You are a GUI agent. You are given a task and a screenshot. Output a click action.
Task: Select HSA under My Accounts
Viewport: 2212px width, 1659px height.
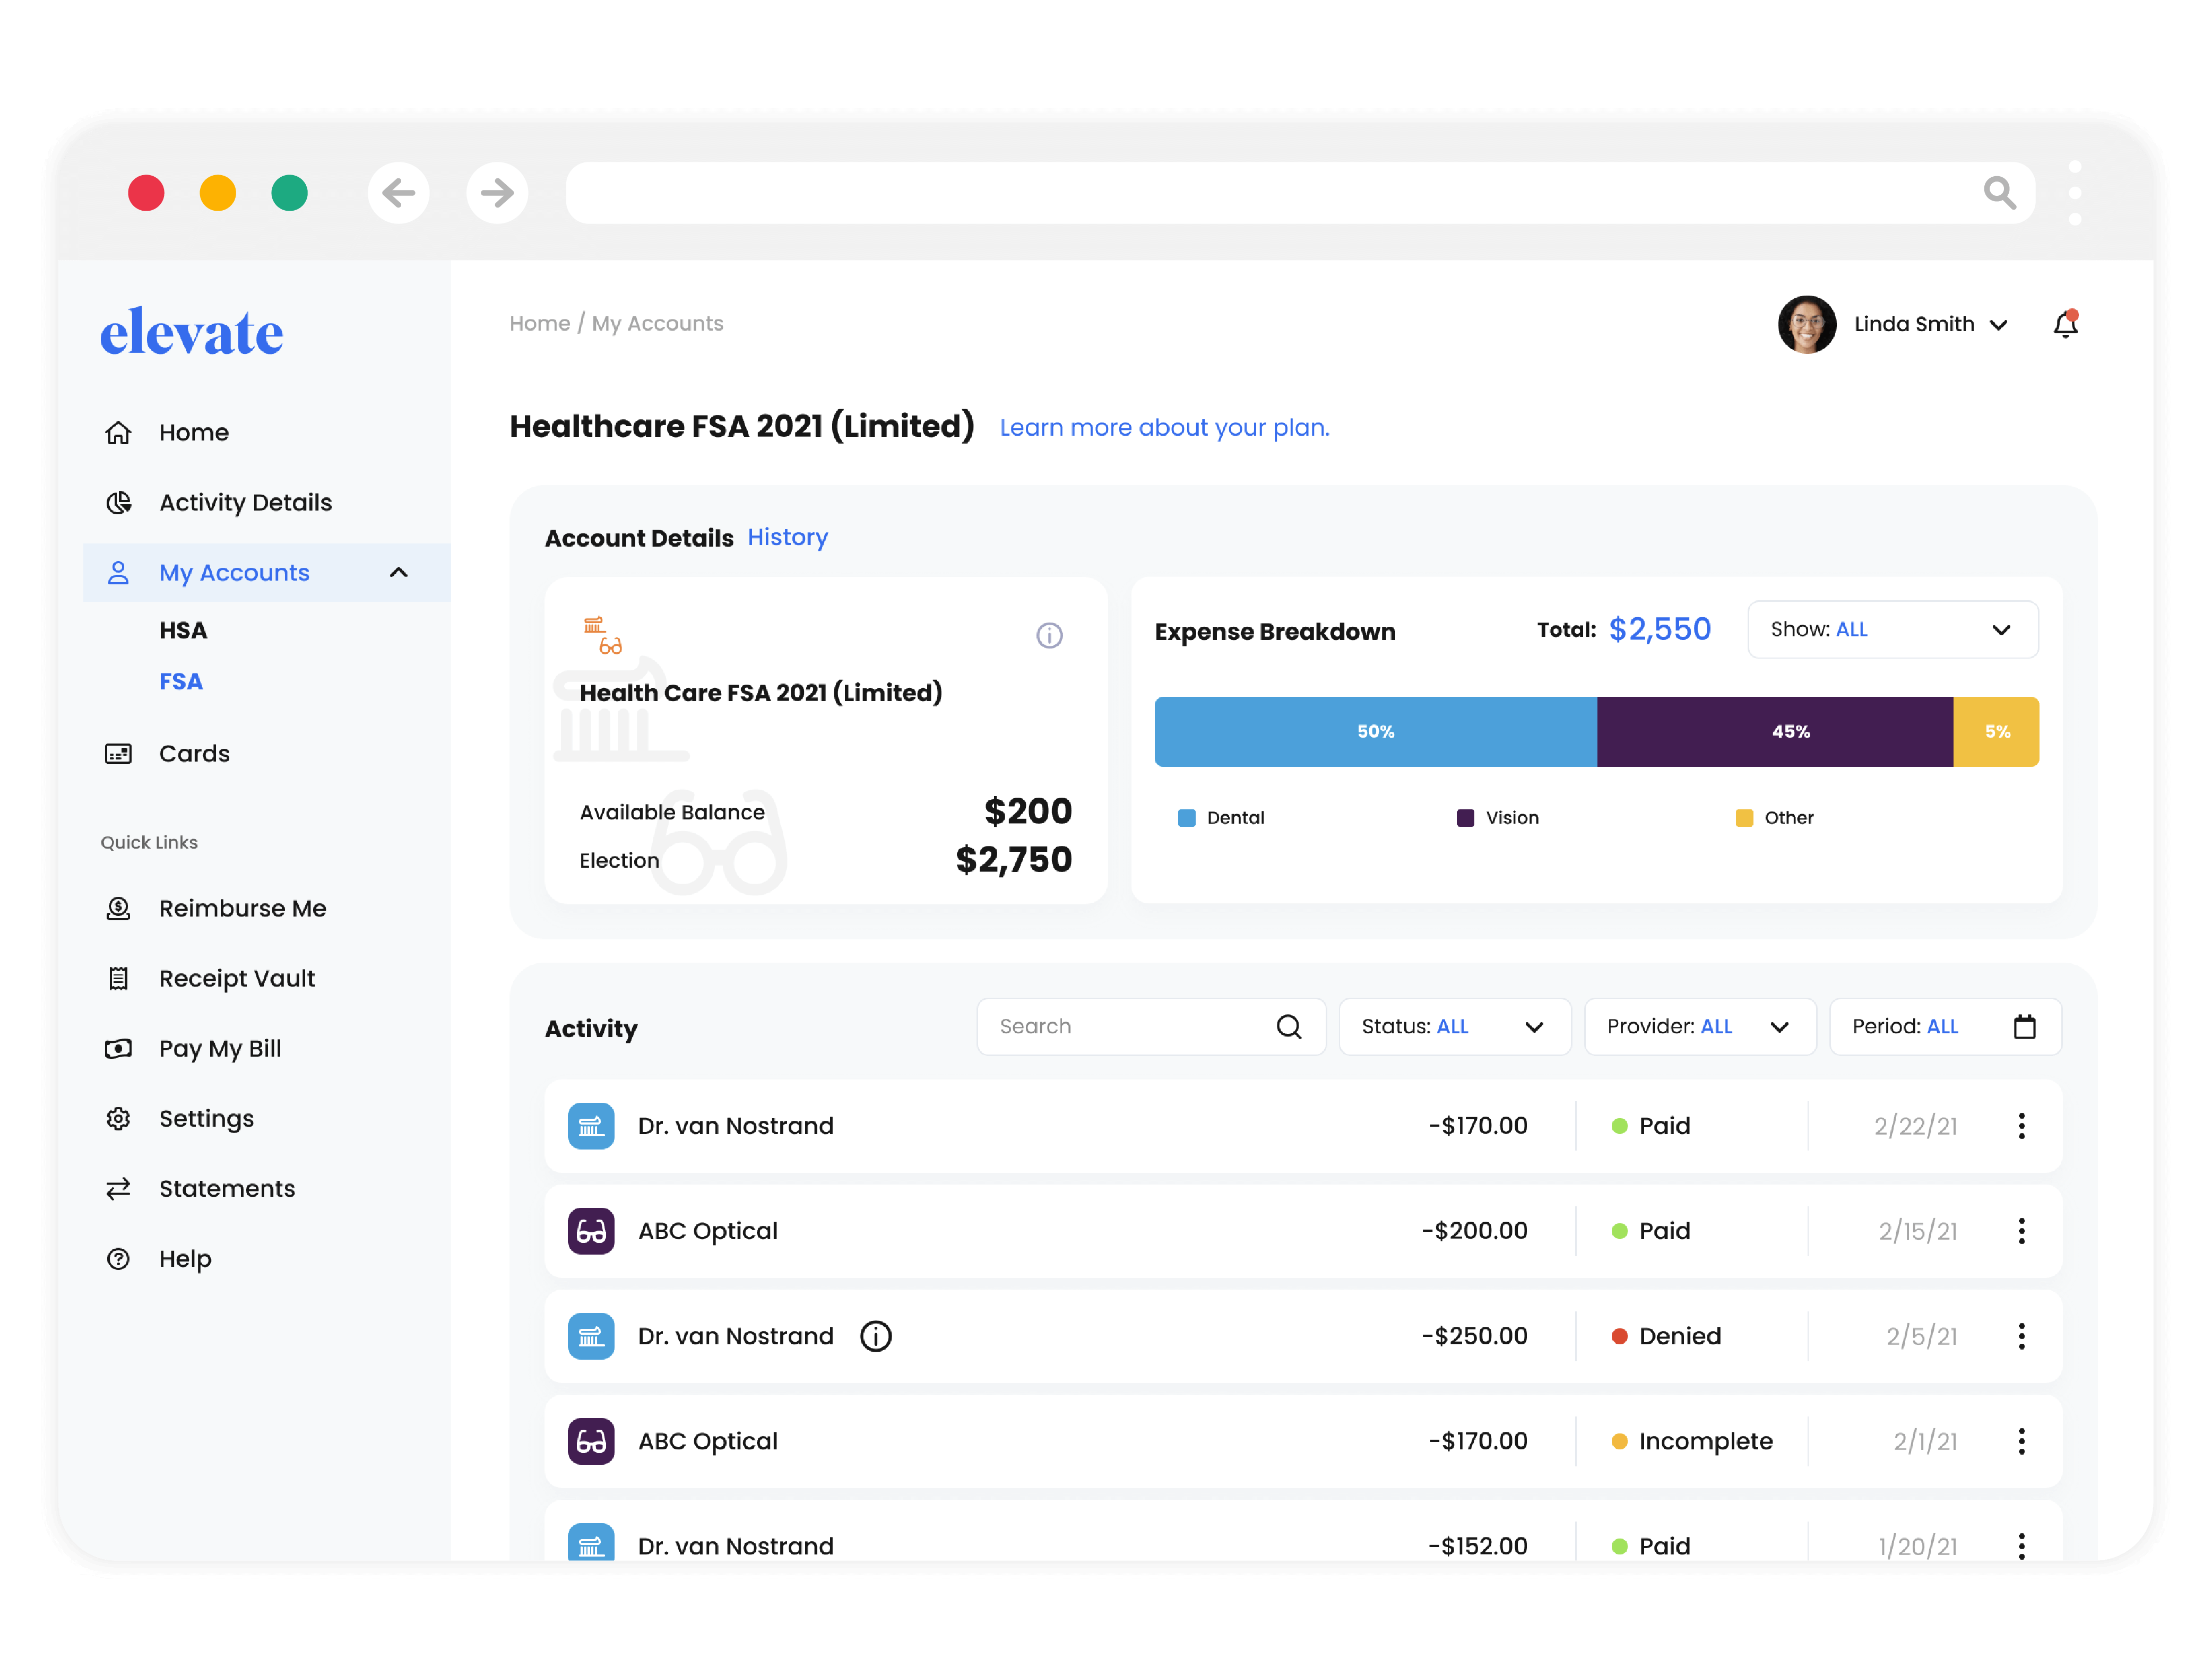pos(183,631)
